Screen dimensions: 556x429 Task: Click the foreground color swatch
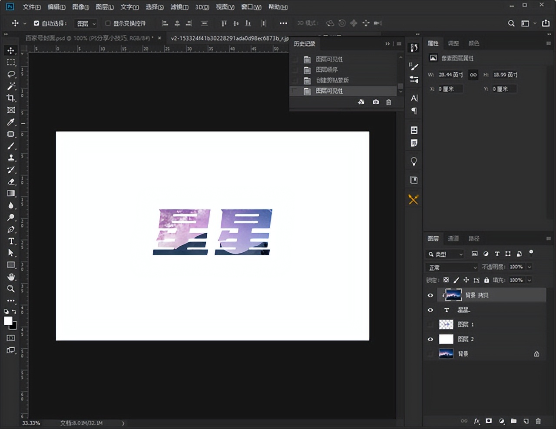tap(8, 321)
